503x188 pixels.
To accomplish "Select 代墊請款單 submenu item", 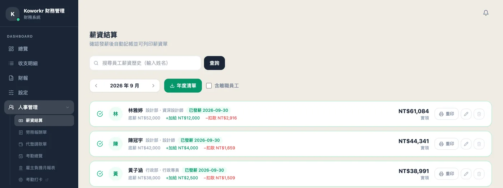I will 44,144.
